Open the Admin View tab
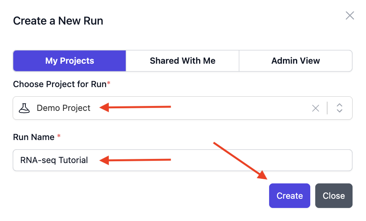Screen dimensions: 366x221 [x=295, y=61]
